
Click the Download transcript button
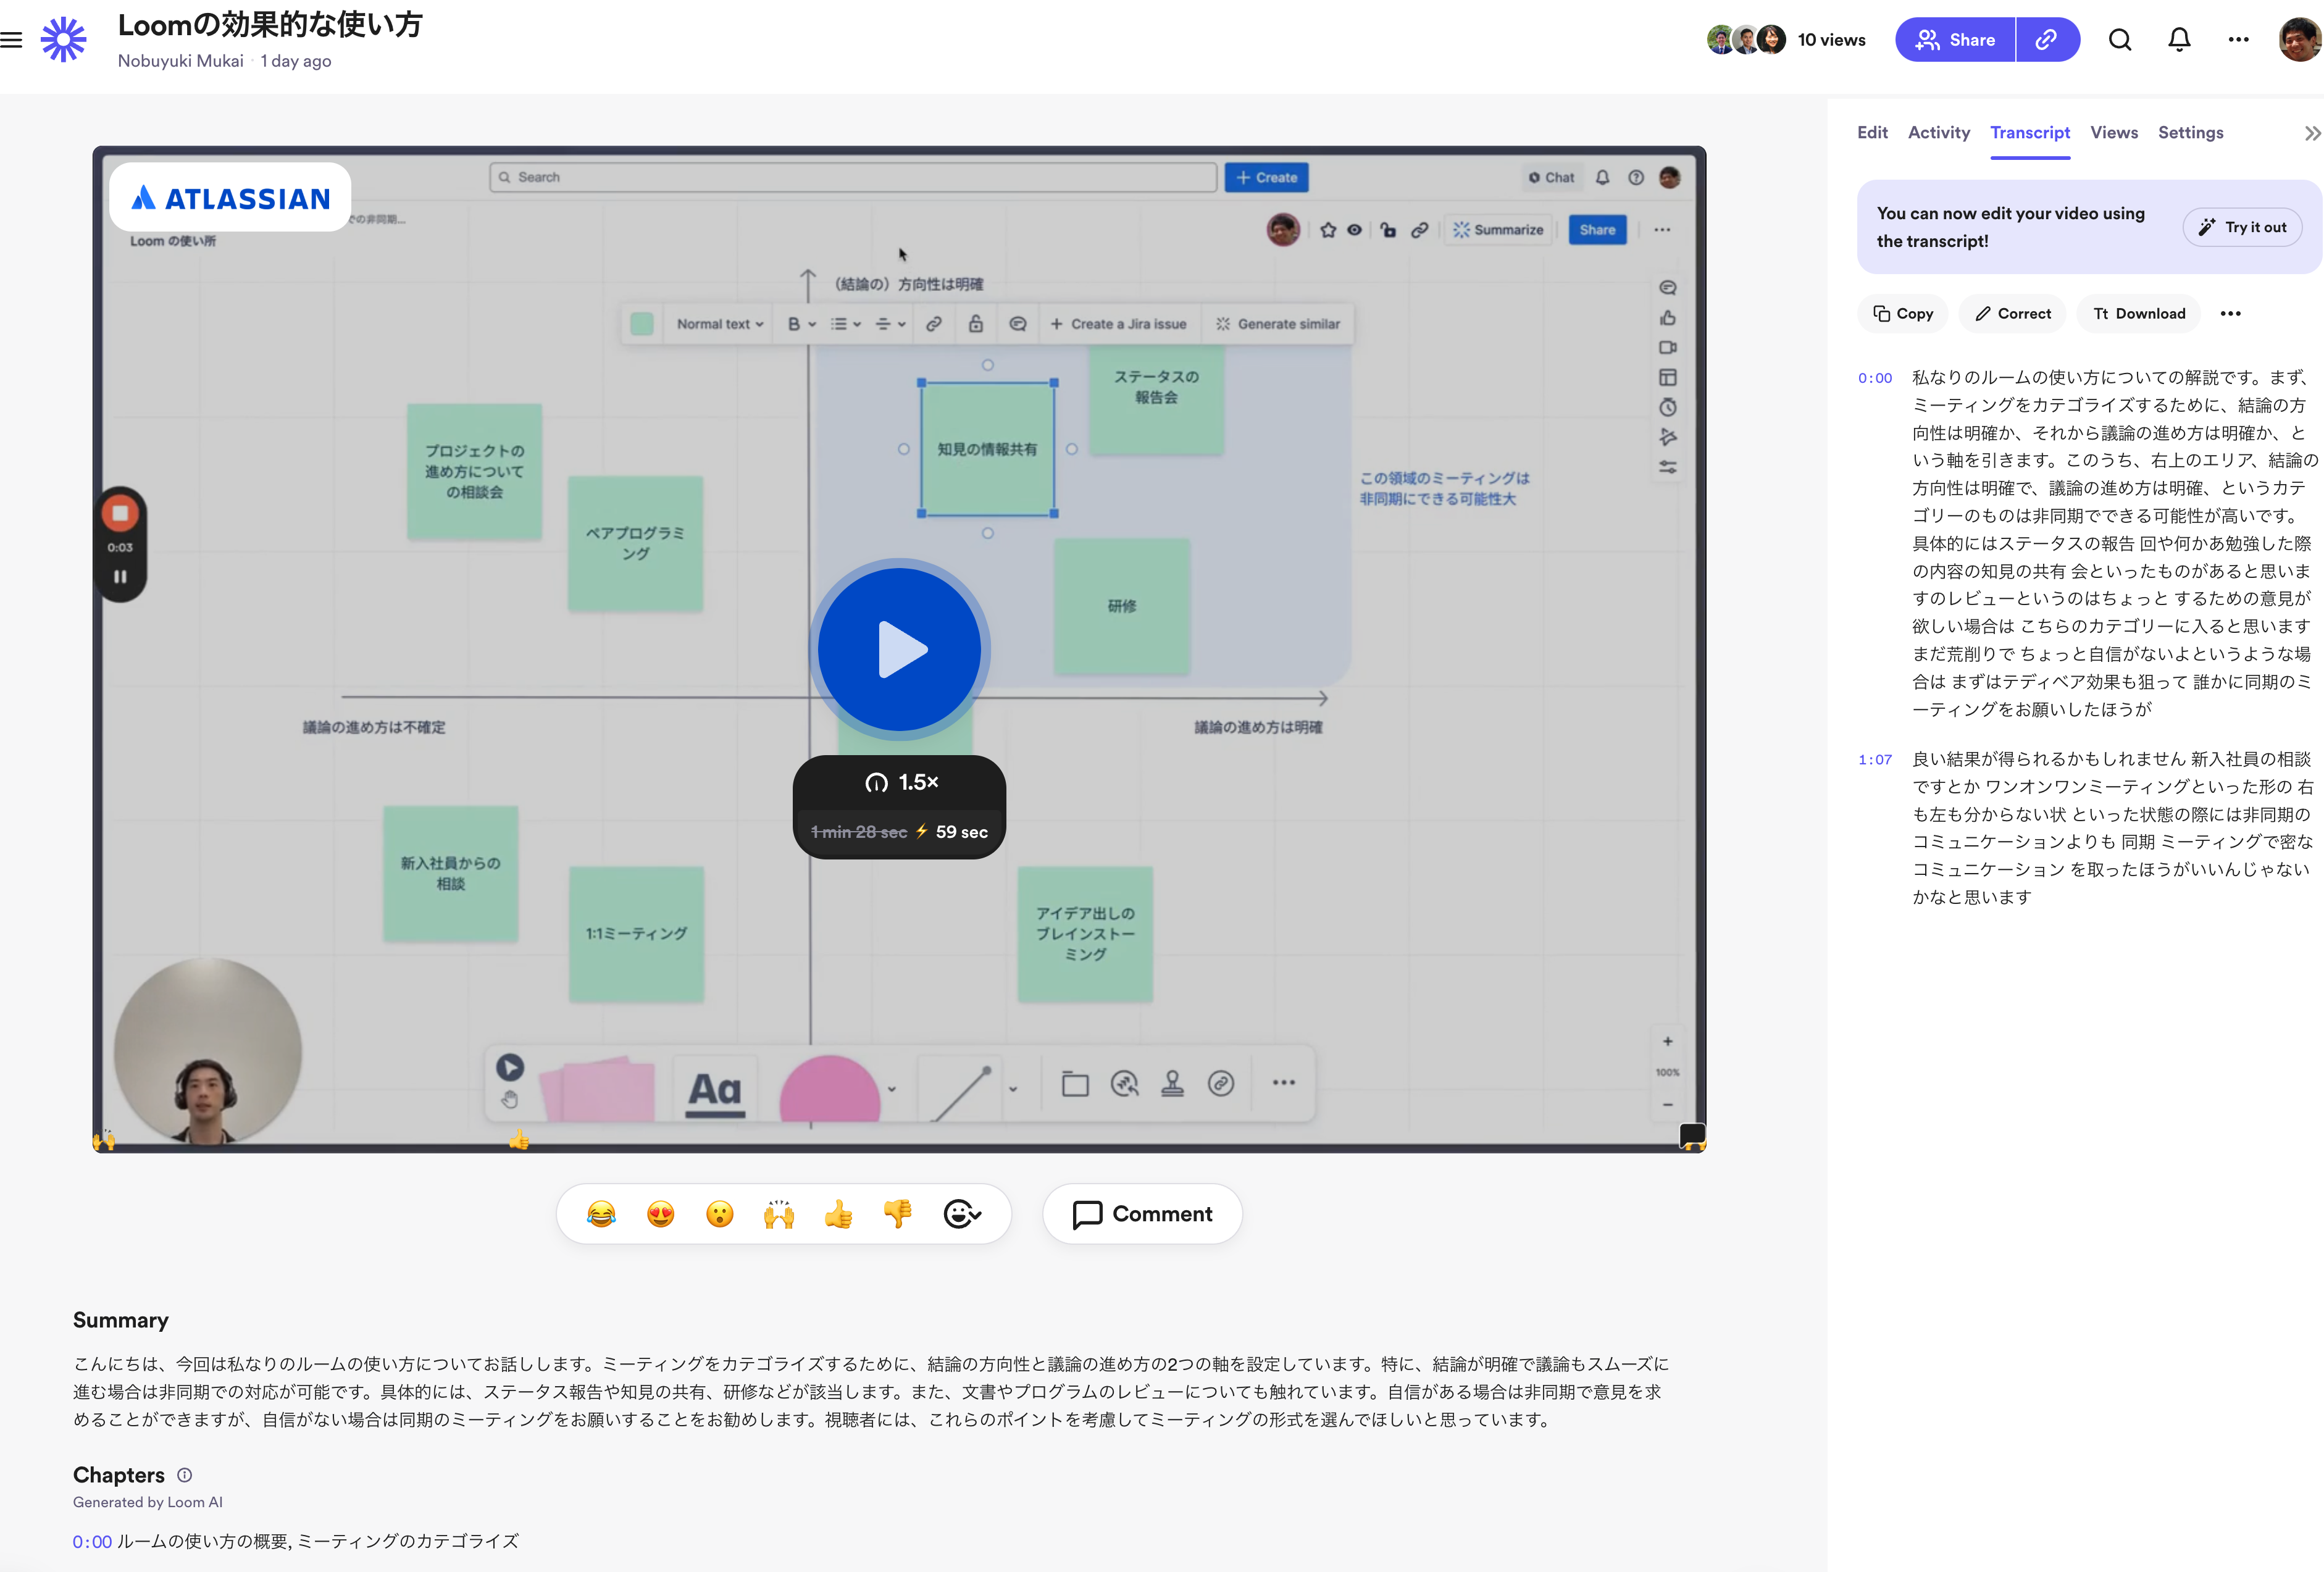point(2139,314)
